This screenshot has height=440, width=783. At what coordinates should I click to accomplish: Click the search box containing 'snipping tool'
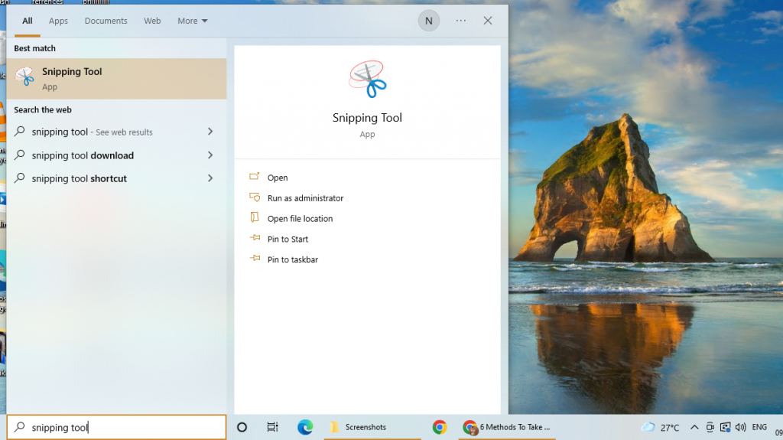(116, 428)
